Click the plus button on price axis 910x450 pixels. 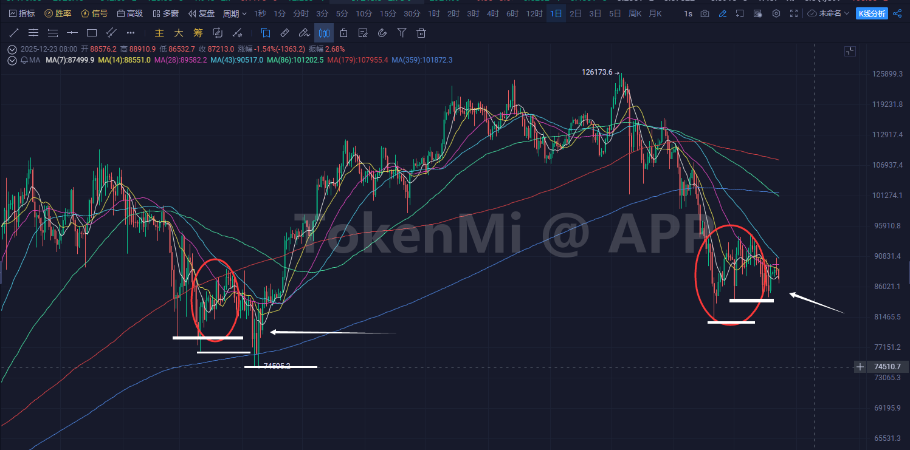(860, 367)
